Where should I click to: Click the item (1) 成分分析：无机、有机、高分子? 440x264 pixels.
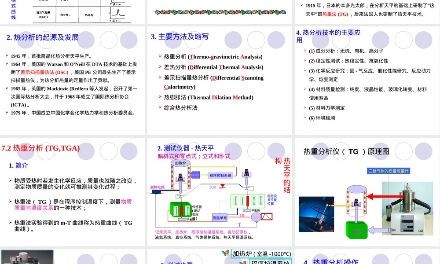pyautogui.click(x=346, y=51)
